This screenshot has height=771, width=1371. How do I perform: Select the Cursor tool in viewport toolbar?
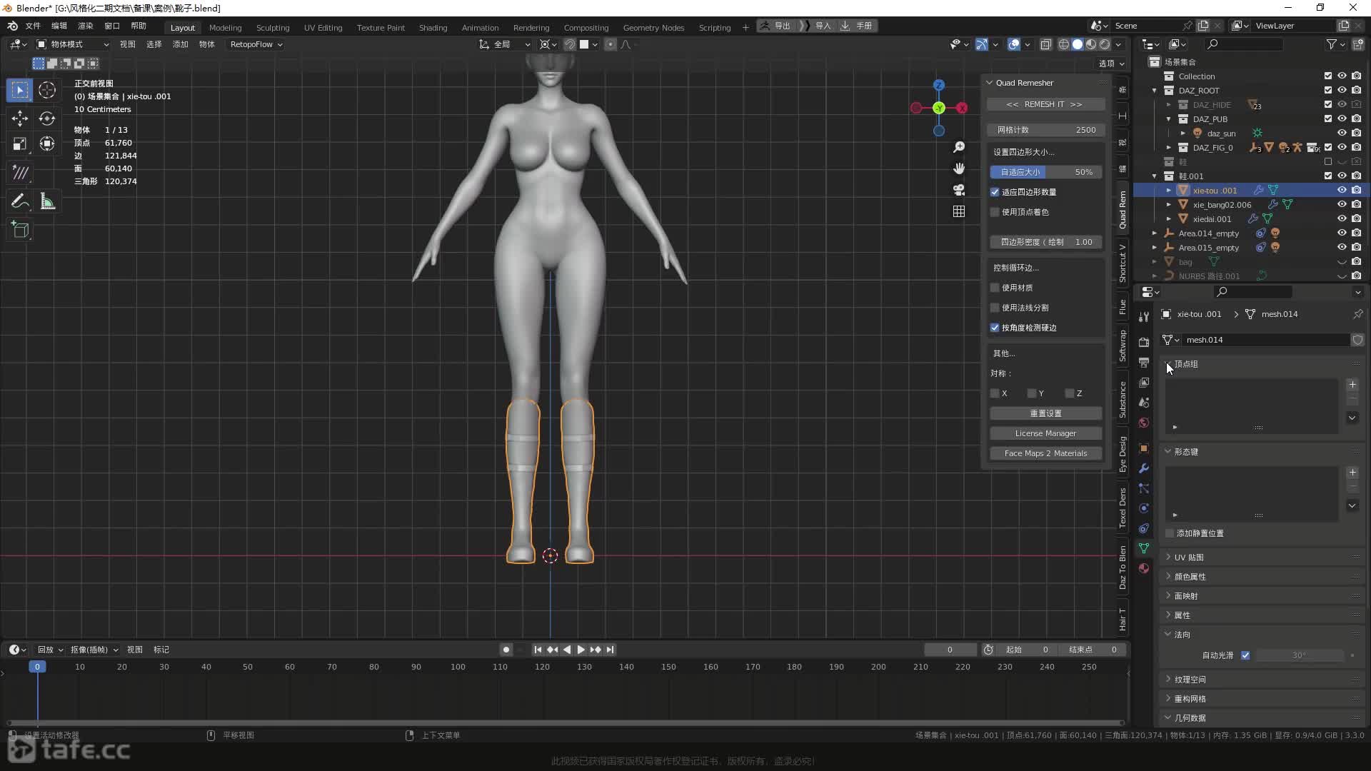(47, 90)
